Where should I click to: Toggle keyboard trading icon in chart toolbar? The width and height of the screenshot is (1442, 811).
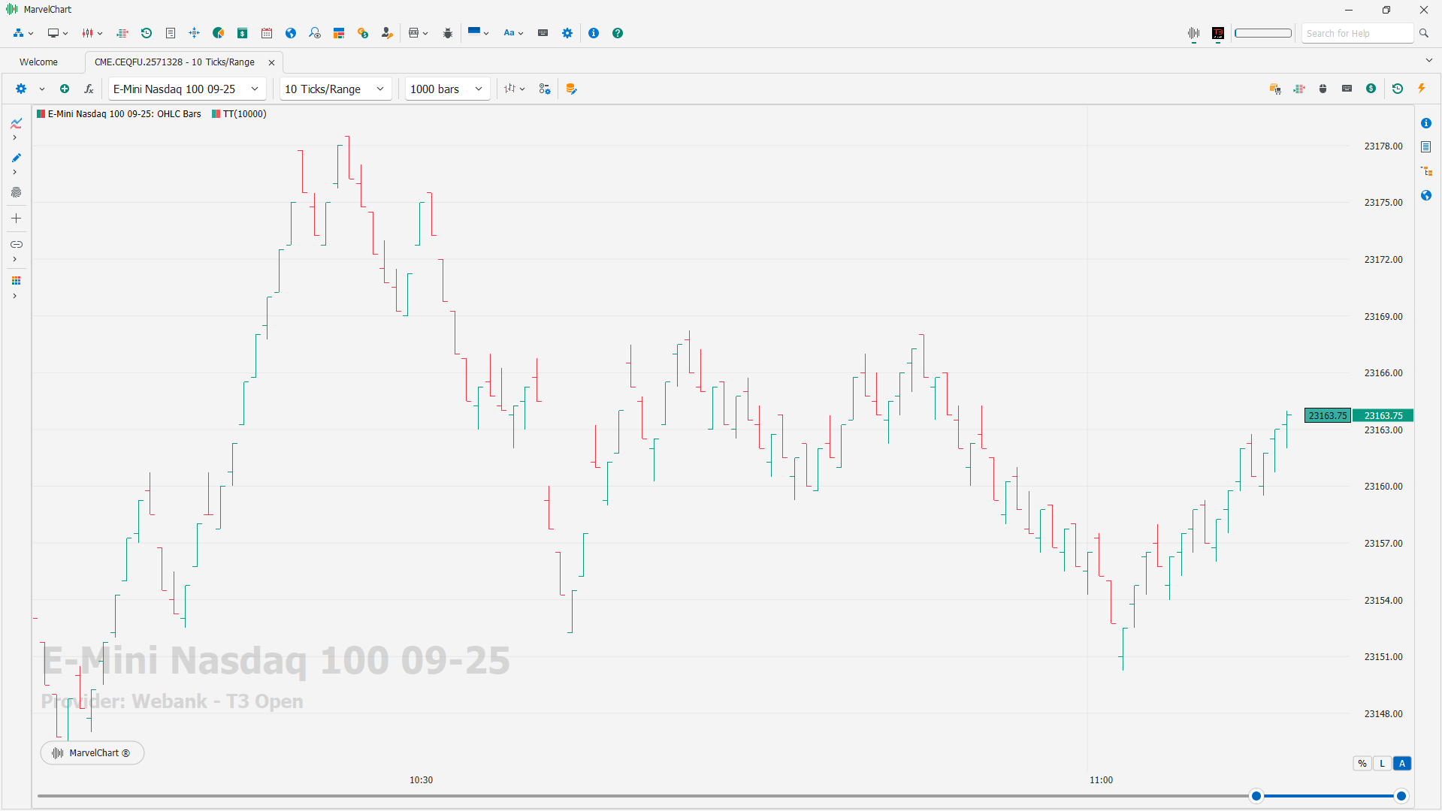coord(1347,89)
